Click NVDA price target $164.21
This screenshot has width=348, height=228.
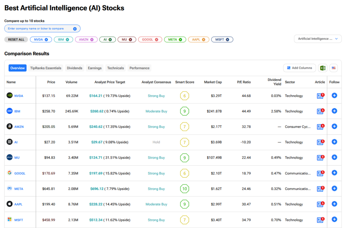[95, 96]
